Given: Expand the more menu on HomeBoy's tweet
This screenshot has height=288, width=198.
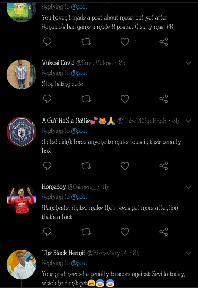Looking at the screenshot, I should (188, 187).
